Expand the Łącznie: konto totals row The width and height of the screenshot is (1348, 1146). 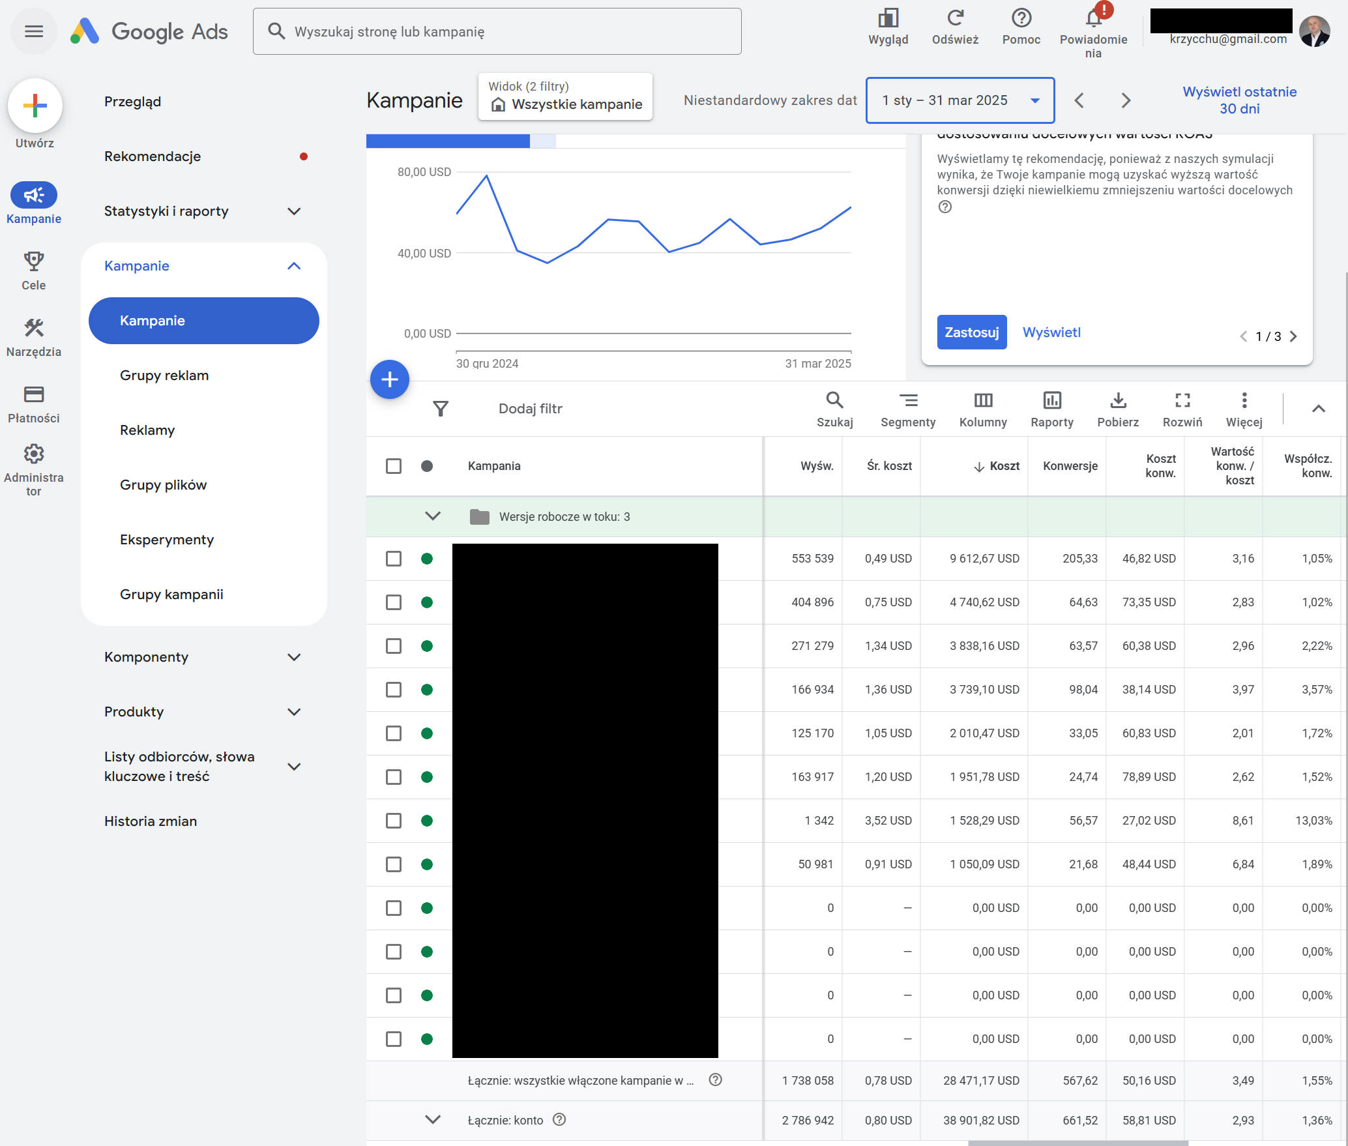click(433, 1119)
